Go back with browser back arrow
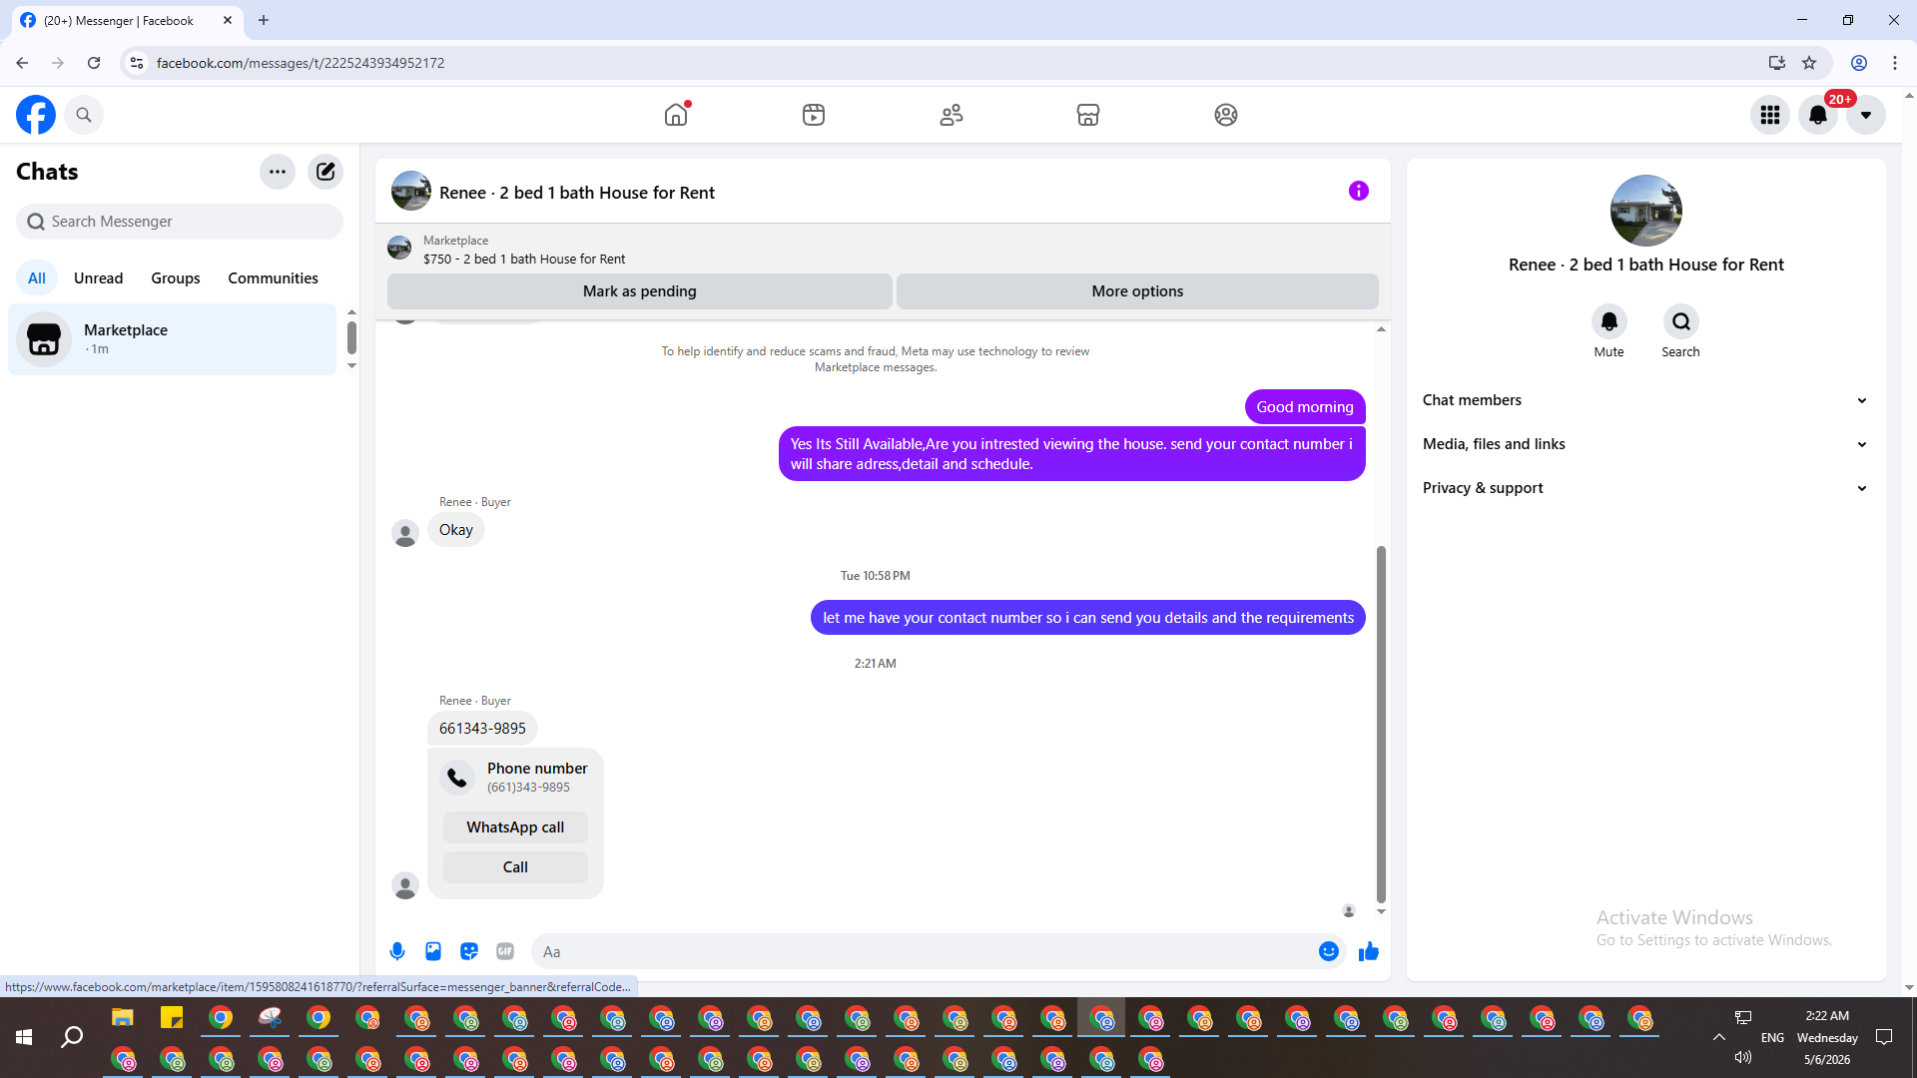The height and width of the screenshot is (1078, 1917). point(22,63)
